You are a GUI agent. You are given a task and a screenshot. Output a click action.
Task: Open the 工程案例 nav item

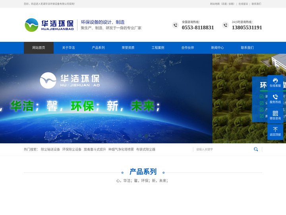click(158, 48)
